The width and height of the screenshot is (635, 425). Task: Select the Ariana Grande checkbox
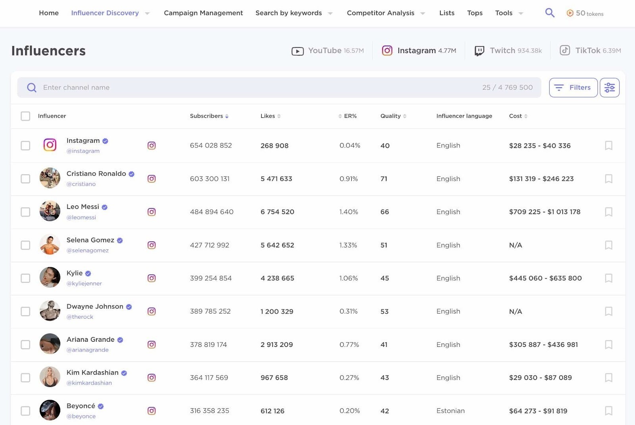[25, 345]
